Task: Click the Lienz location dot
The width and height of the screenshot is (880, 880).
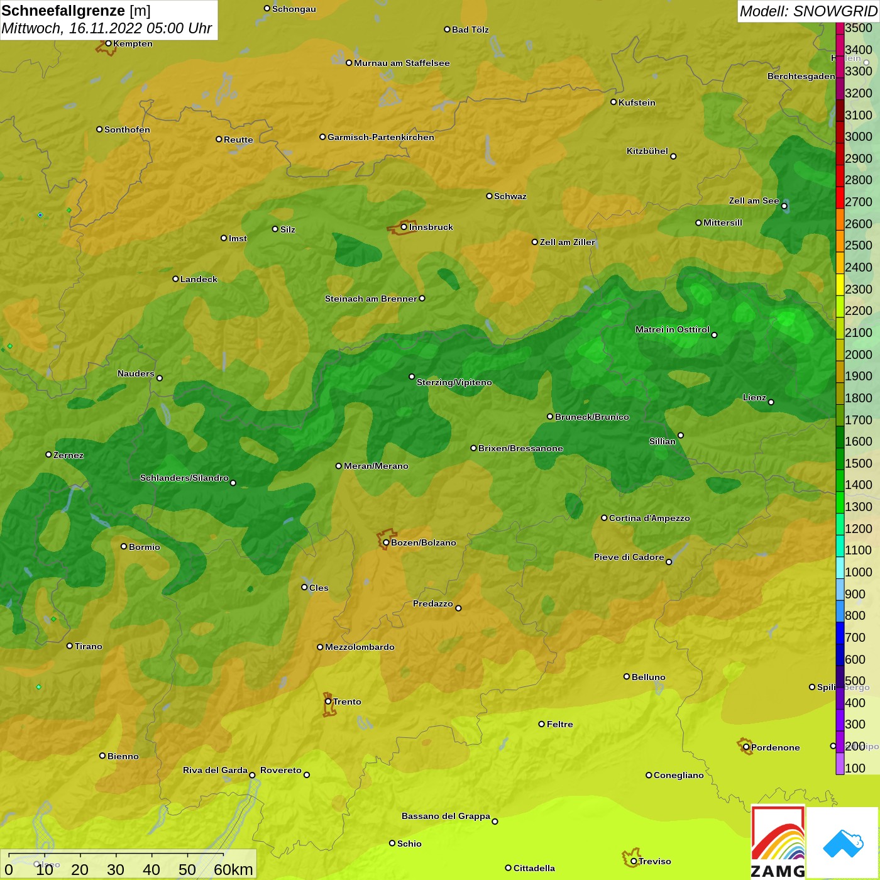Action: click(771, 402)
